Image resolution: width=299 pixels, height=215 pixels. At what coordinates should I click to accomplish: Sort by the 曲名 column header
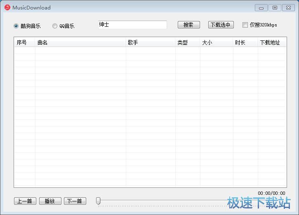[x=80, y=42]
